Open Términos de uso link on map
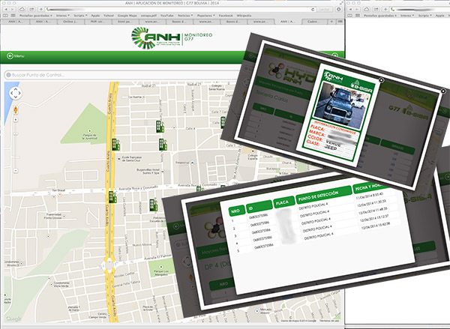Image resolution: width=450 pixels, height=329 pixels. [329, 321]
